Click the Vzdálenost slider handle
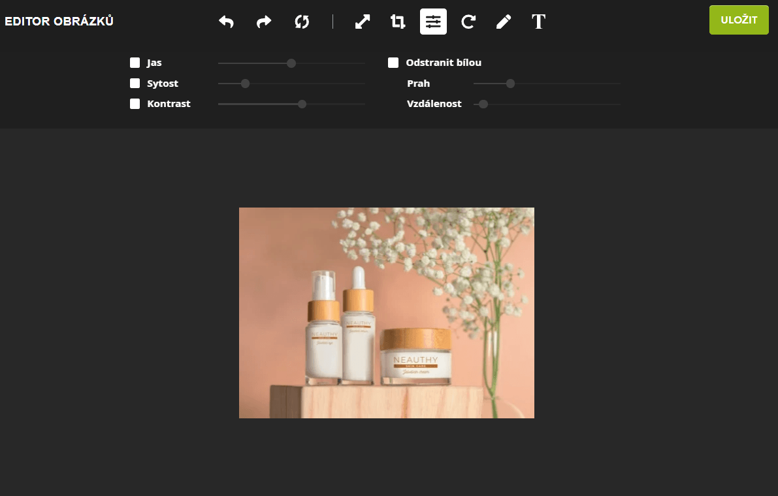Screen dimensions: 778x496 (x=483, y=104)
